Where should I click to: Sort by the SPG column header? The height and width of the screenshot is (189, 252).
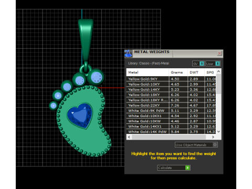[x=210, y=72]
